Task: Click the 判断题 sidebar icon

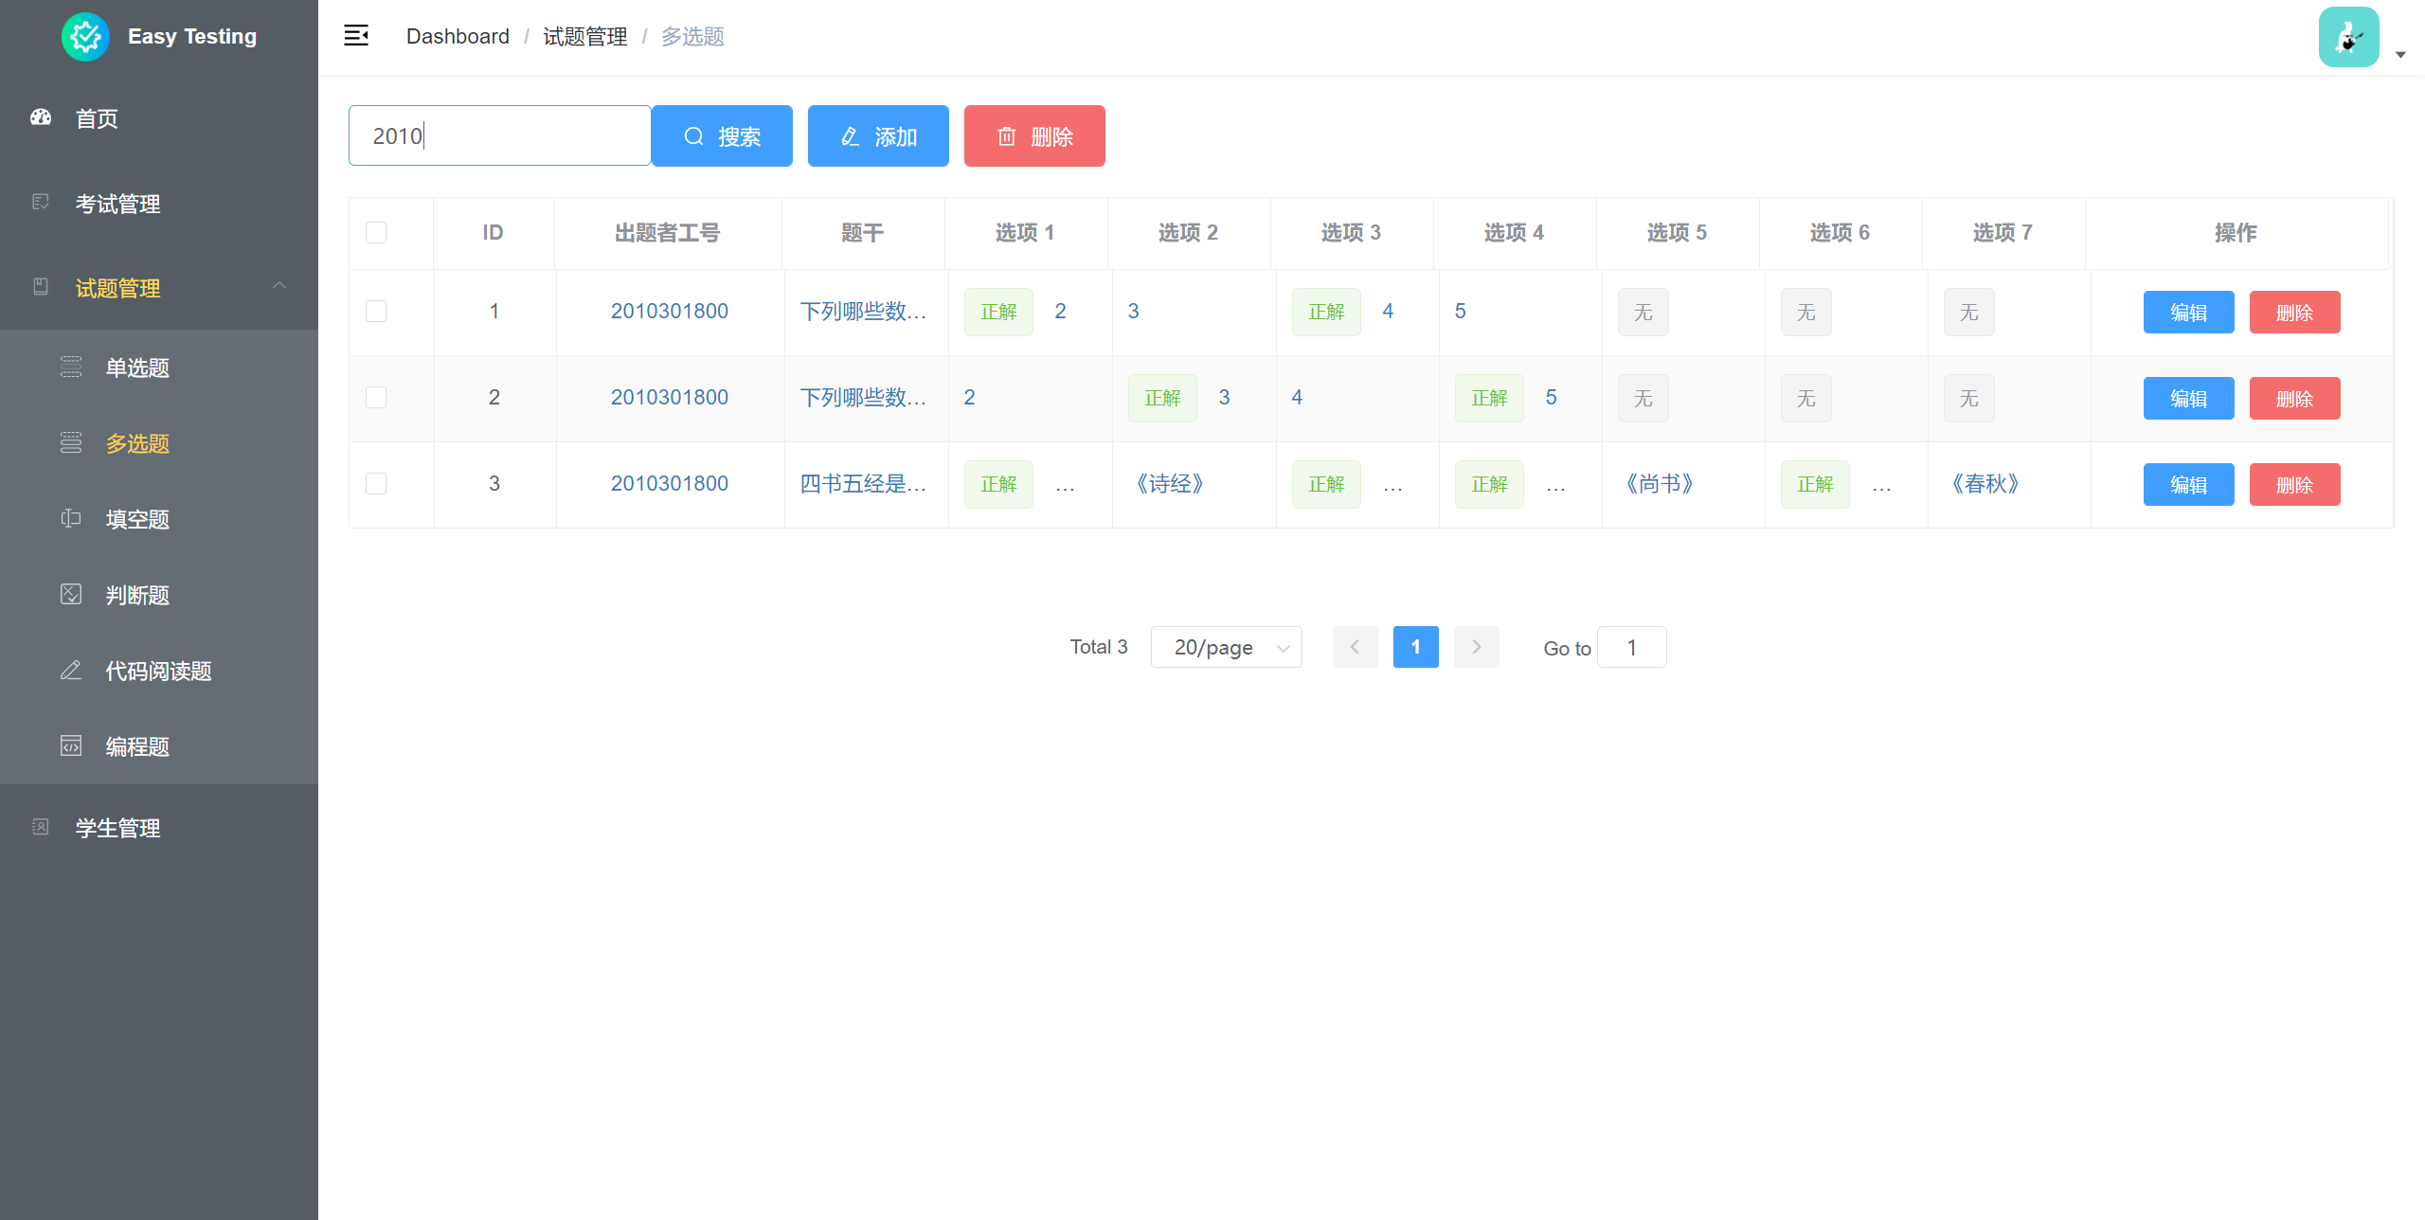Action: coord(71,594)
